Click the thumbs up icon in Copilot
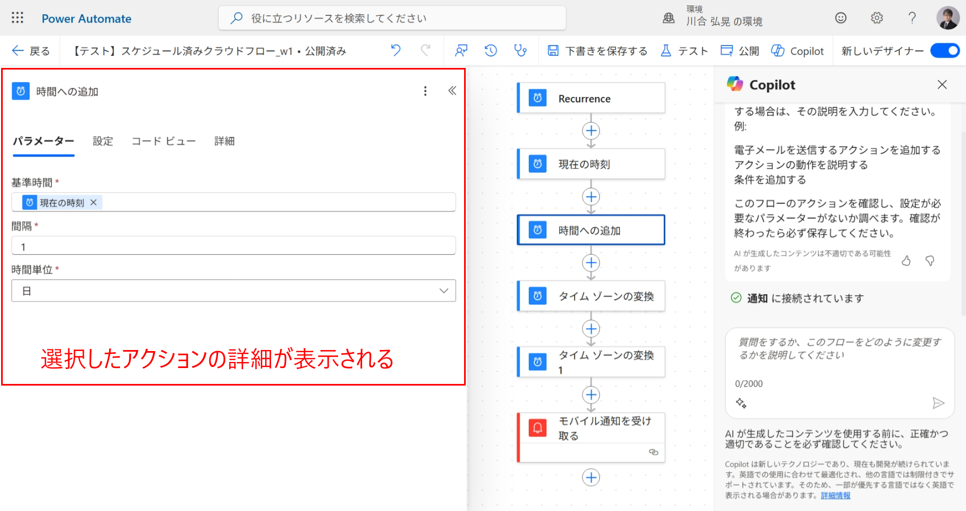 click(x=906, y=261)
